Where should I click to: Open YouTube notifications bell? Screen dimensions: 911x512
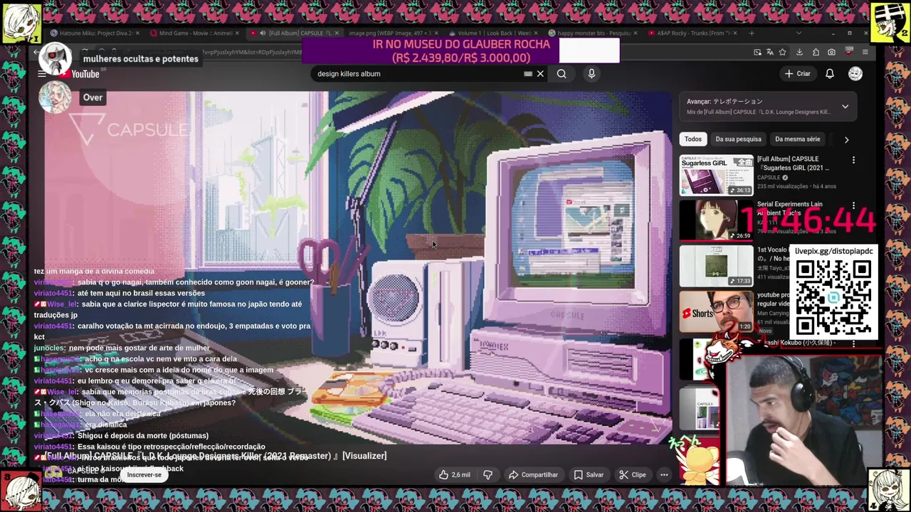(830, 74)
